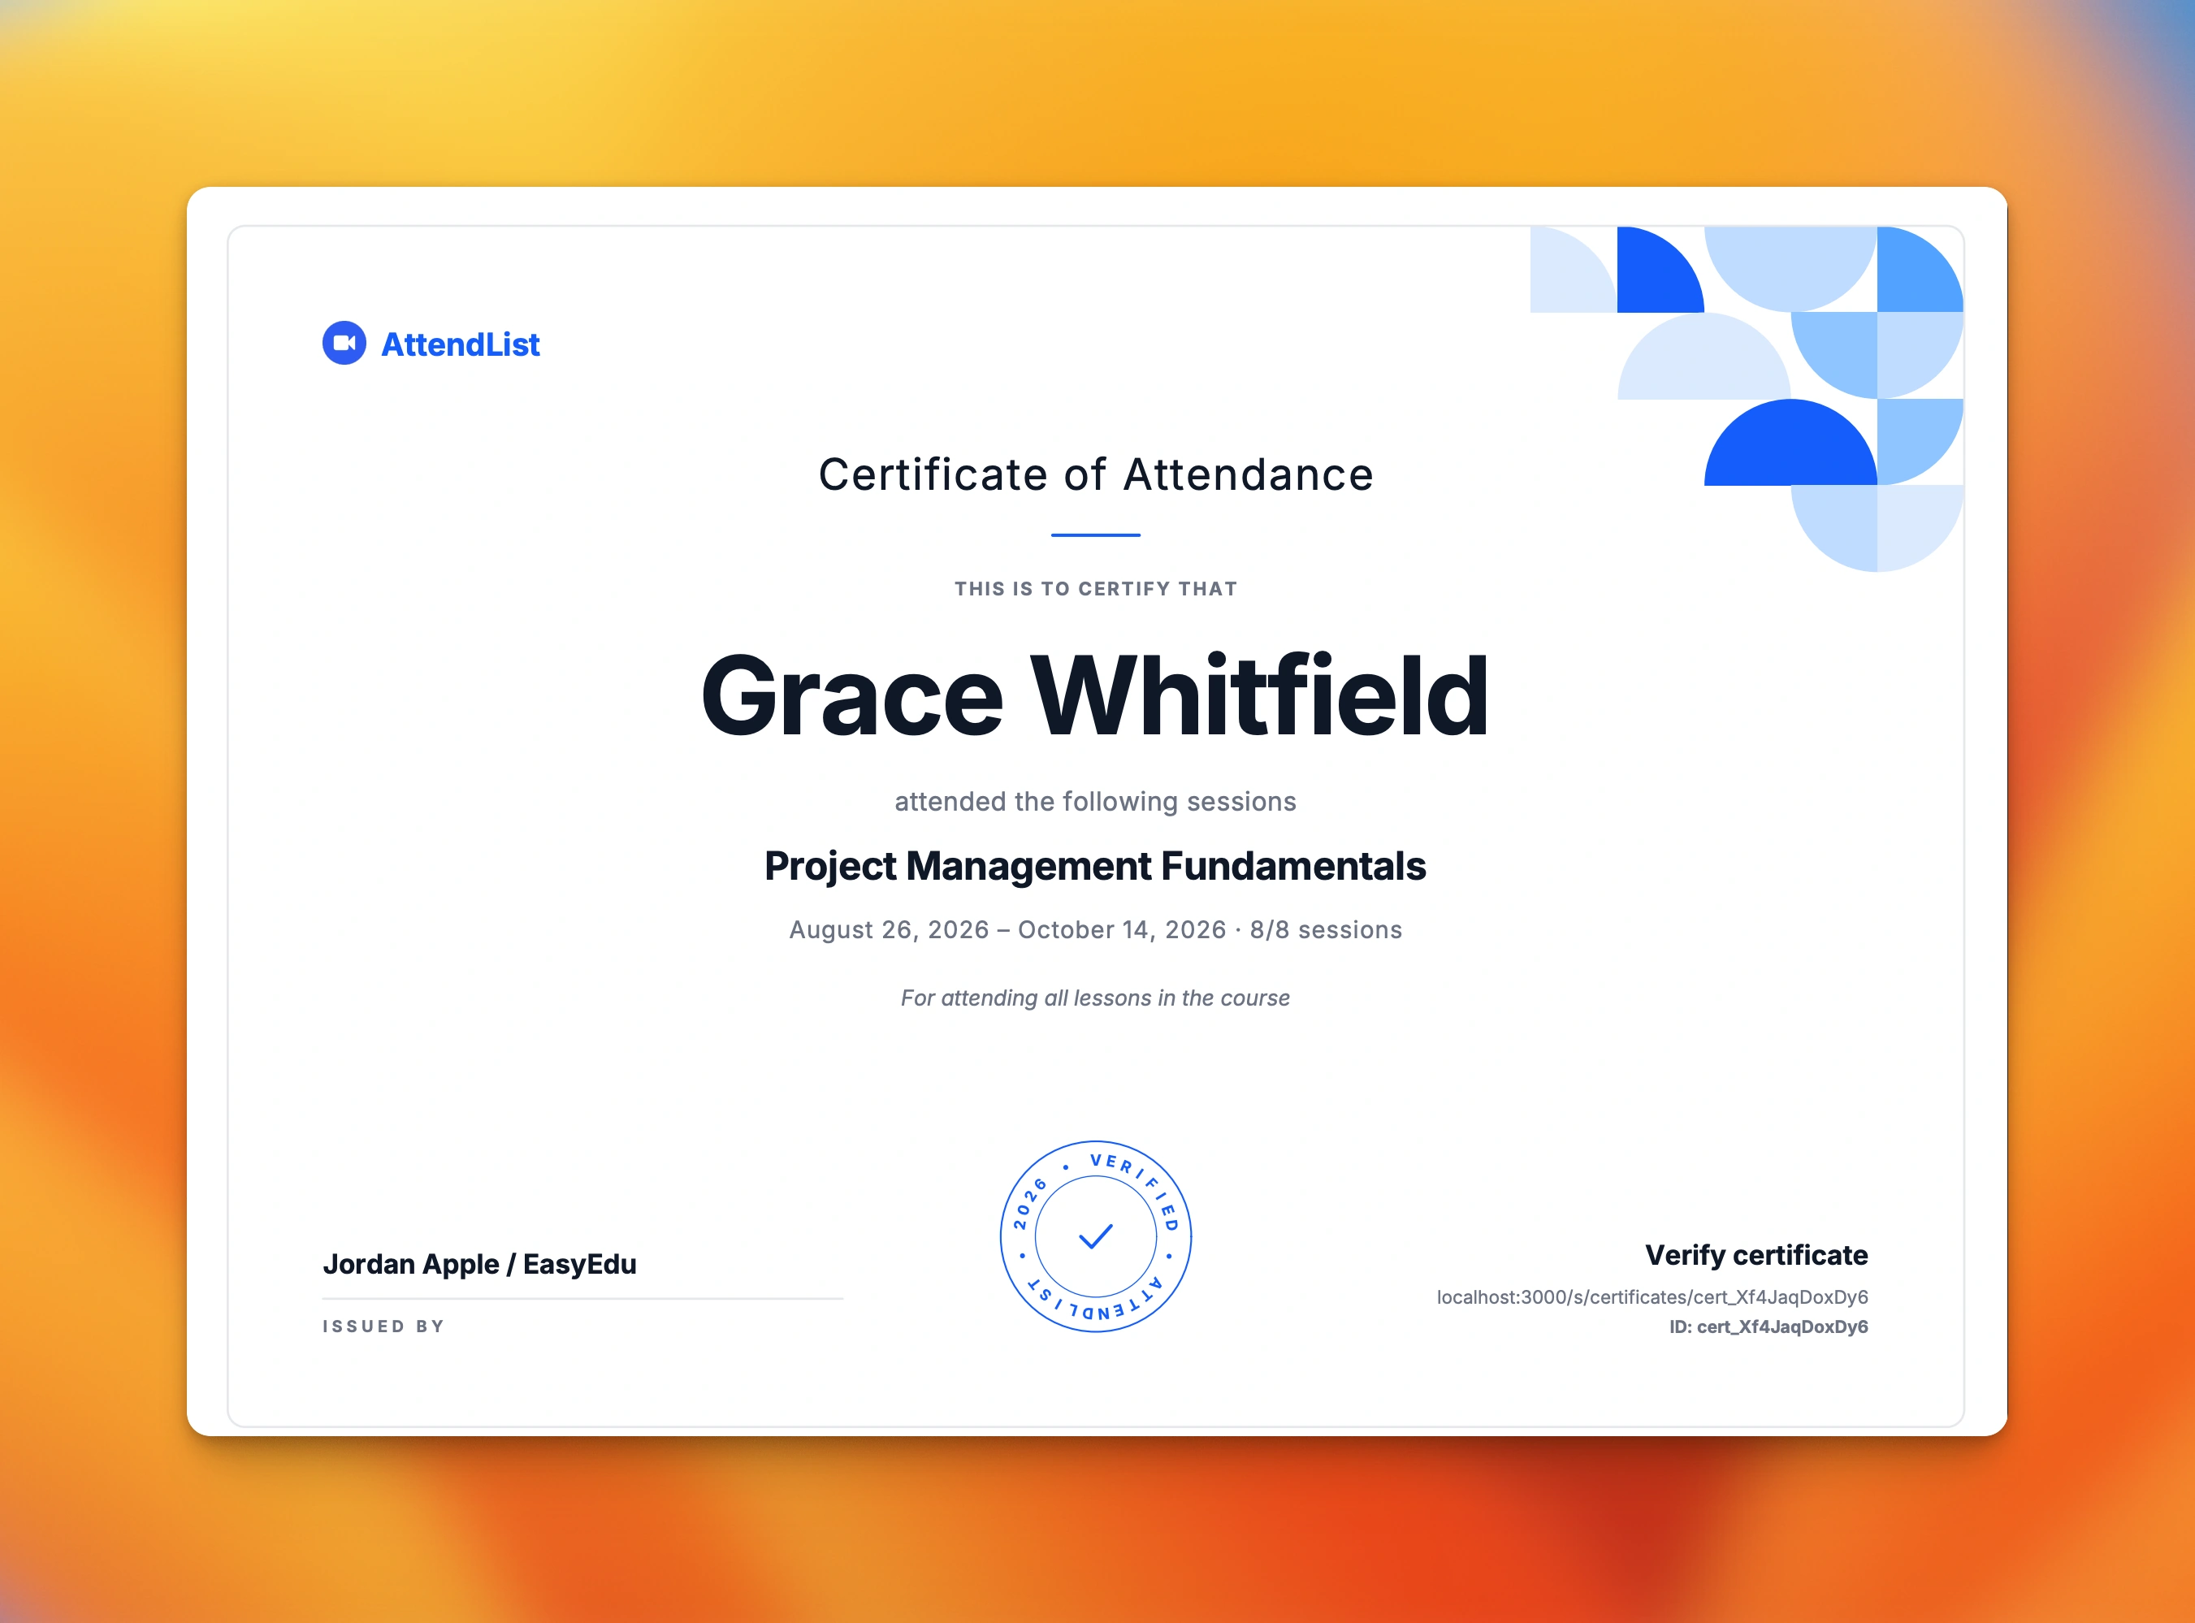Click 'attended the following sessions' text
2195x1623 pixels.
click(1096, 802)
